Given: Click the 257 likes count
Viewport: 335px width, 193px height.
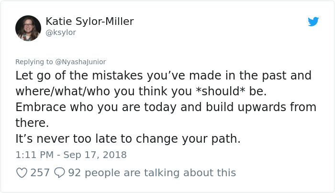Looking at the screenshot, I should 40,172.
